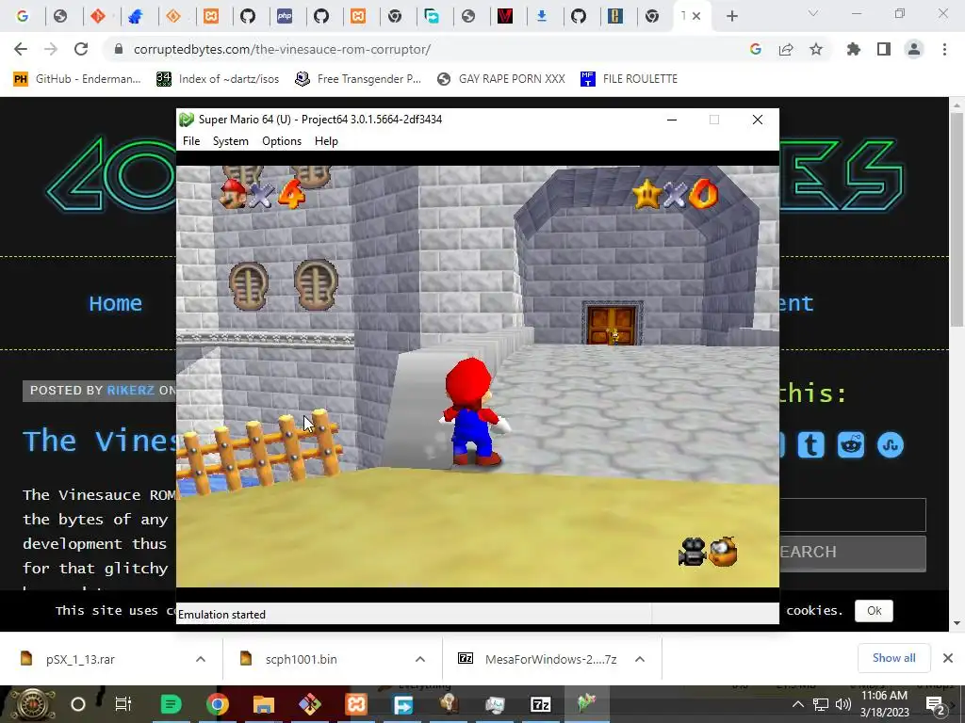Open the GitHub - Enderman bookmark
The height and width of the screenshot is (723, 965).
77,79
